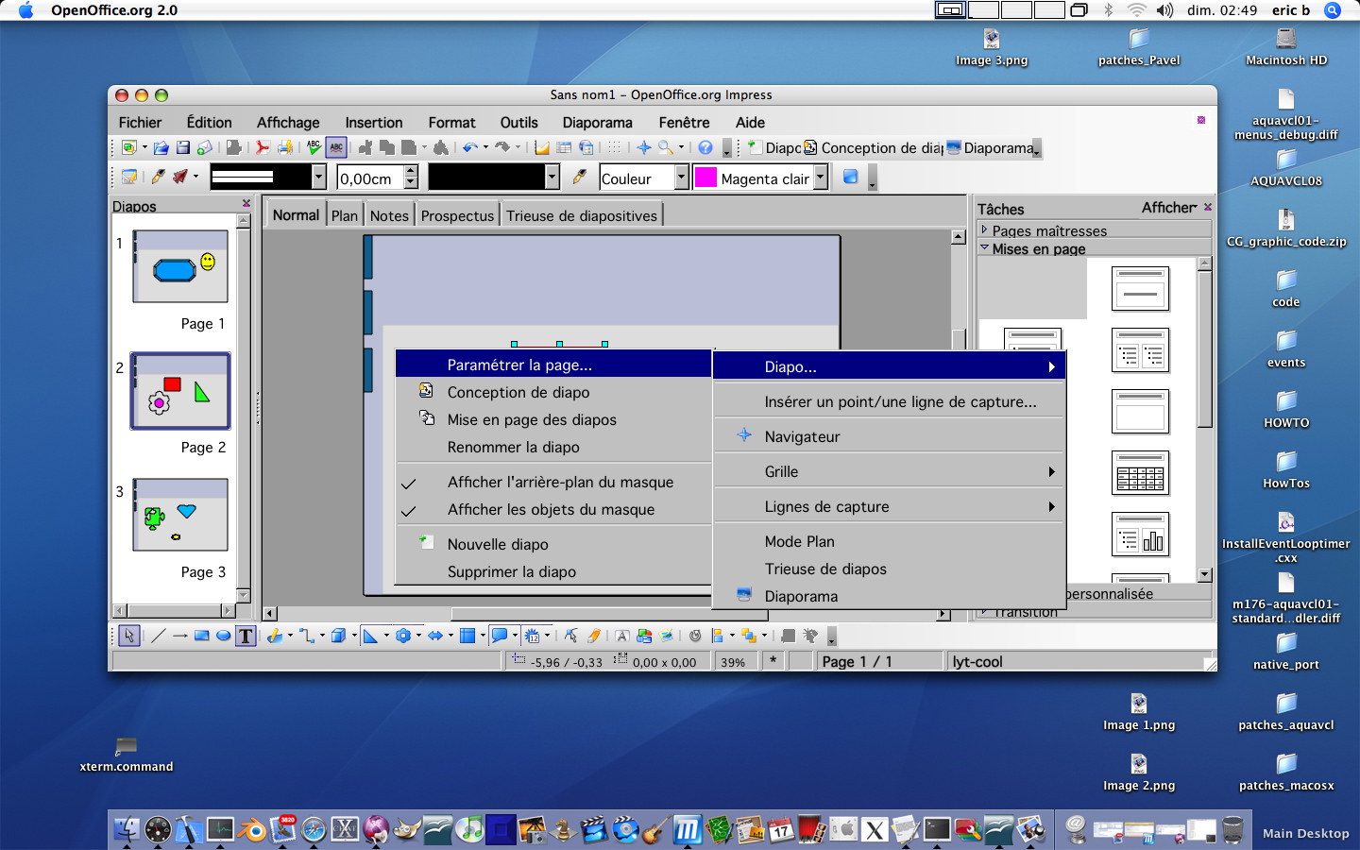
Task: Open the Insertion menu
Action: [374, 123]
